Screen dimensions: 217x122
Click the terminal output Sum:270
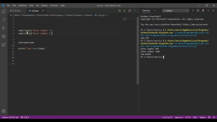pos(144,38)
